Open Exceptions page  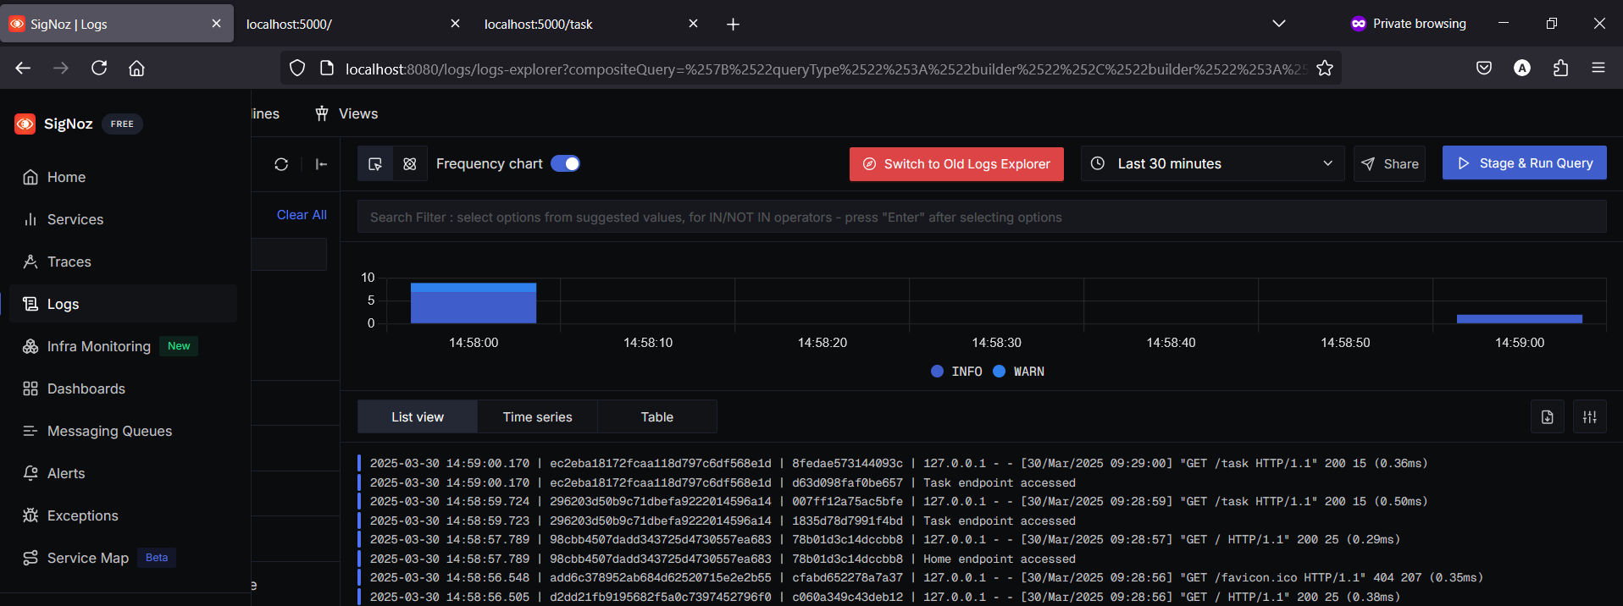point(82,515)
